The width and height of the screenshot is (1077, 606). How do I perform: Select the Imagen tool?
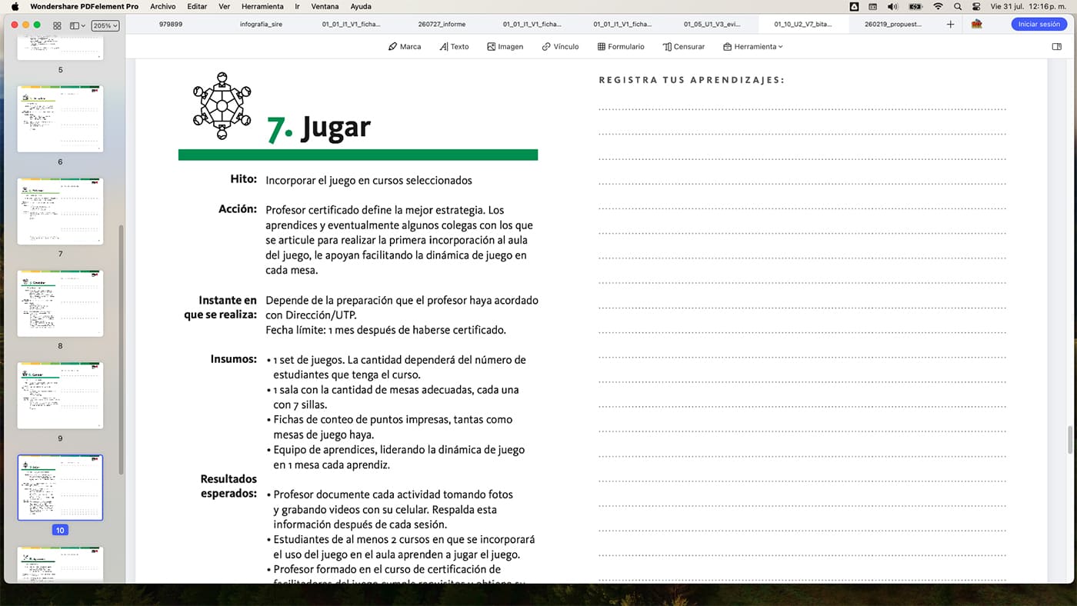(x=505, y=47)
